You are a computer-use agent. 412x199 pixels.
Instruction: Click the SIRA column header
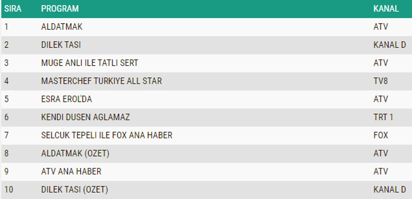pyautogui.click(x=12, y=9)
